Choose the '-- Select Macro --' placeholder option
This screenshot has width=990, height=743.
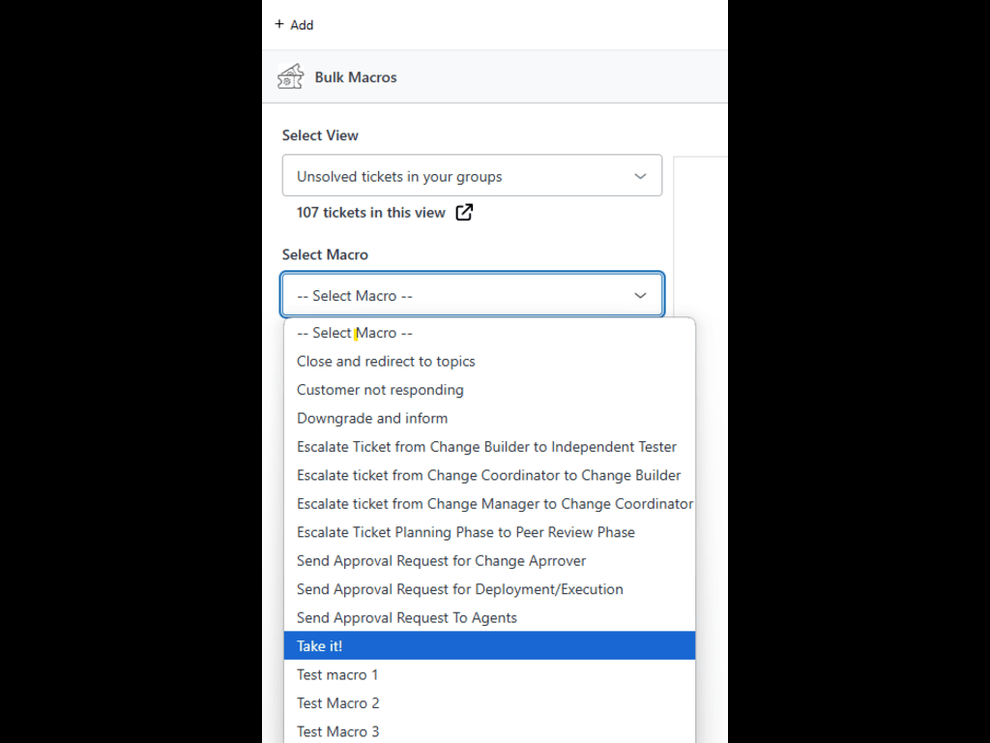[x=355, y=333]
